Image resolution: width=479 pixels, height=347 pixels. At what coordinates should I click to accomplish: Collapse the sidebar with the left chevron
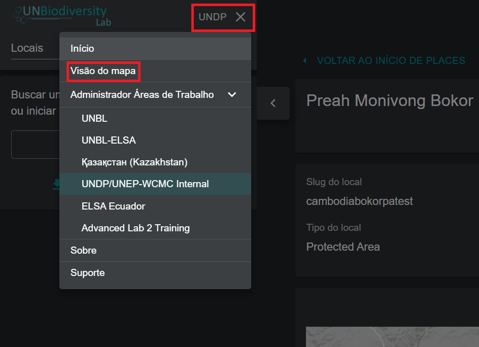tap(273, 103)
